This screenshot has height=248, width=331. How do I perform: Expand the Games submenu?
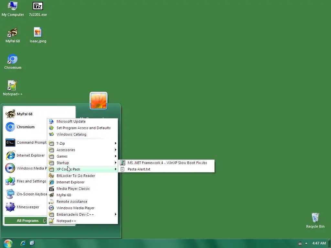(x=82, y=156)
